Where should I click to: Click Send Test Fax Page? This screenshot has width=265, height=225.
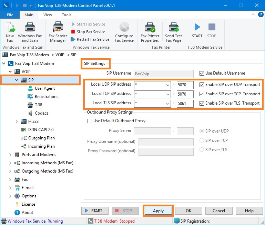[x=174, y=32]
